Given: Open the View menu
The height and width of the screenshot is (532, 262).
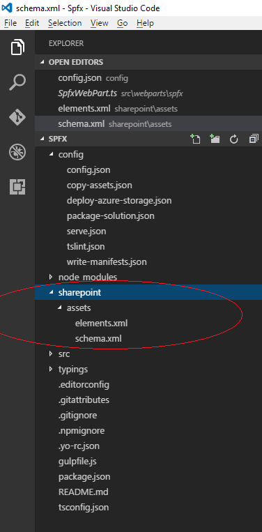Looking at the screenshot, I should 100,23.
